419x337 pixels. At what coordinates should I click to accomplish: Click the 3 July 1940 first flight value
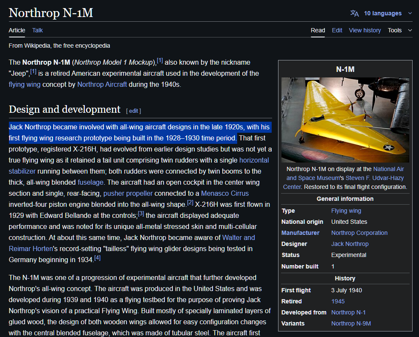347,291
